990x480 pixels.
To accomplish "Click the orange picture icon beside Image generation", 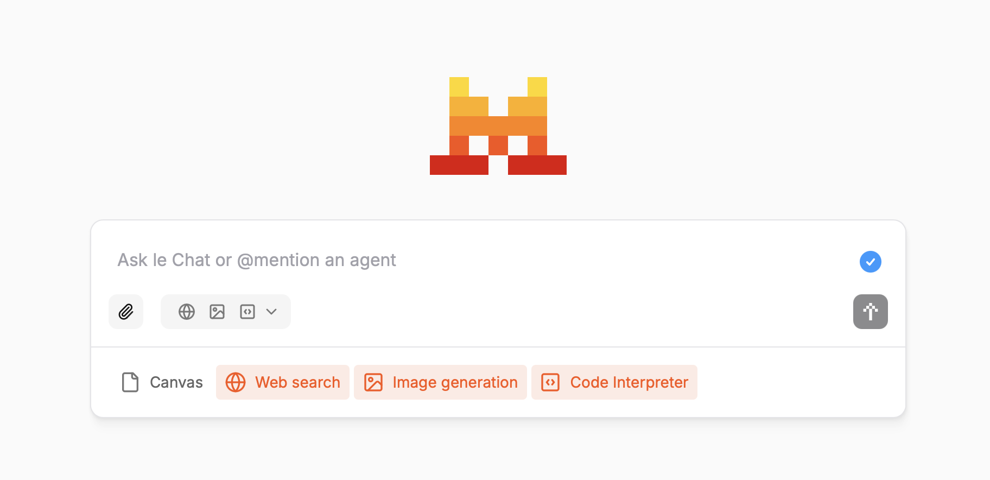I will [373, 382].
